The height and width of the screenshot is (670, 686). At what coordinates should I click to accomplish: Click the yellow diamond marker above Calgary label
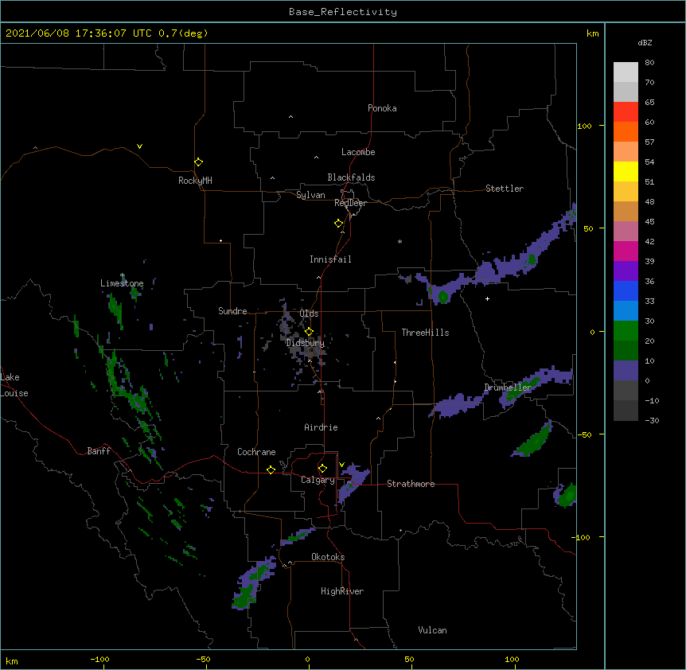click(322, 469)
